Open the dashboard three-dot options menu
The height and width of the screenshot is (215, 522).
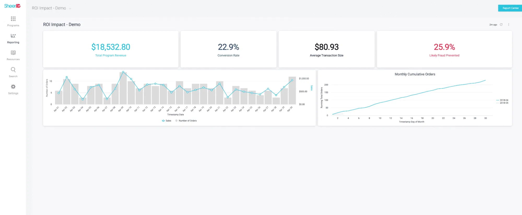(x=508, y=25)
